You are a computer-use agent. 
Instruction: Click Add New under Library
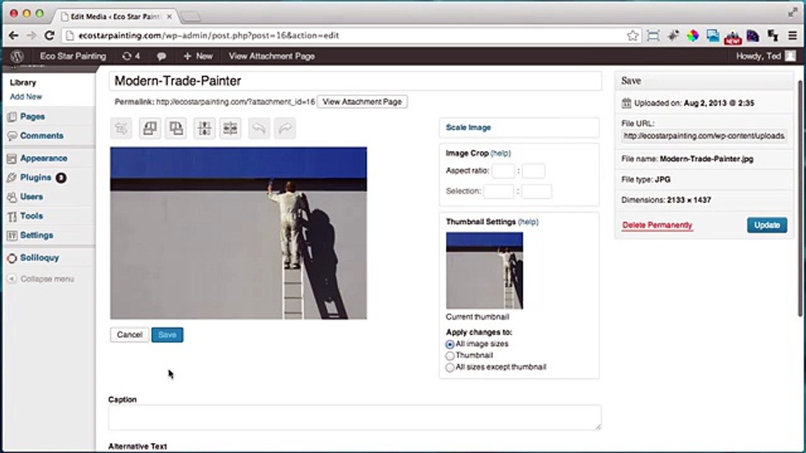pyautogui.click(x=26, y=97)
